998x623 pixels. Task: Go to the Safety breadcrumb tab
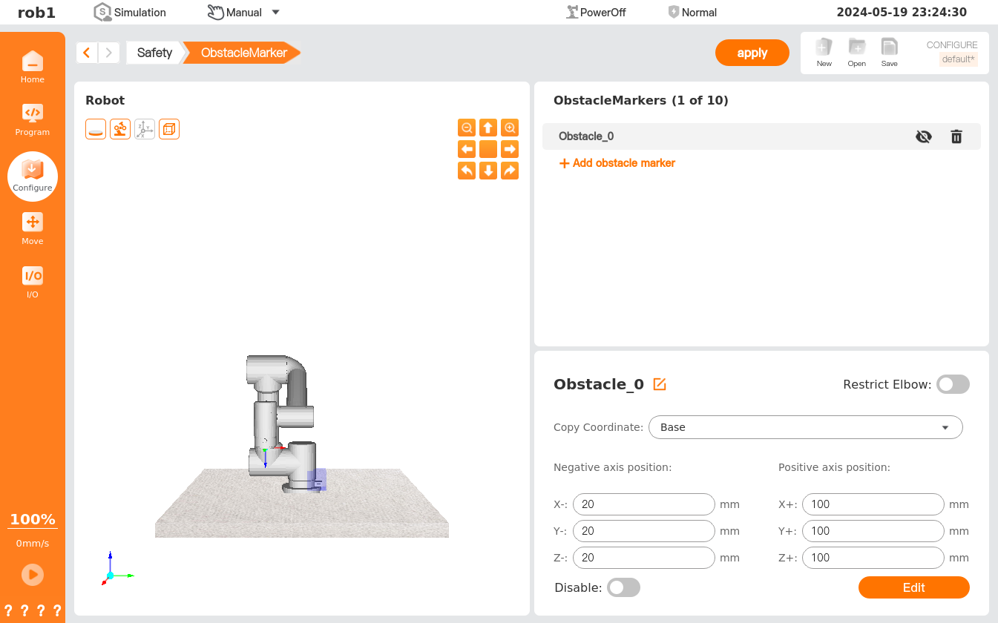pyautogui.click(x=154, y=53)
